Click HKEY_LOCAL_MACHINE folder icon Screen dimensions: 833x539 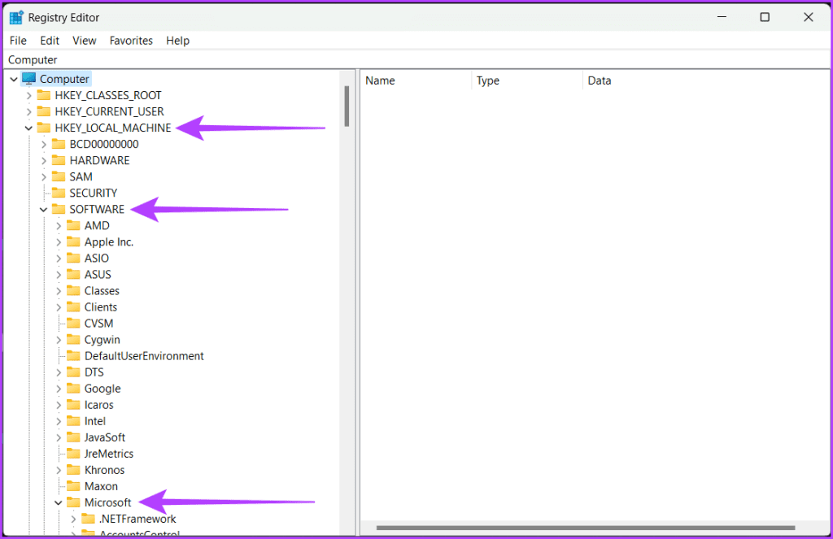44,128
